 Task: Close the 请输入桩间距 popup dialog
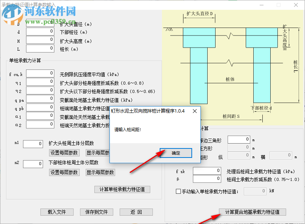(x=195, y=111)
